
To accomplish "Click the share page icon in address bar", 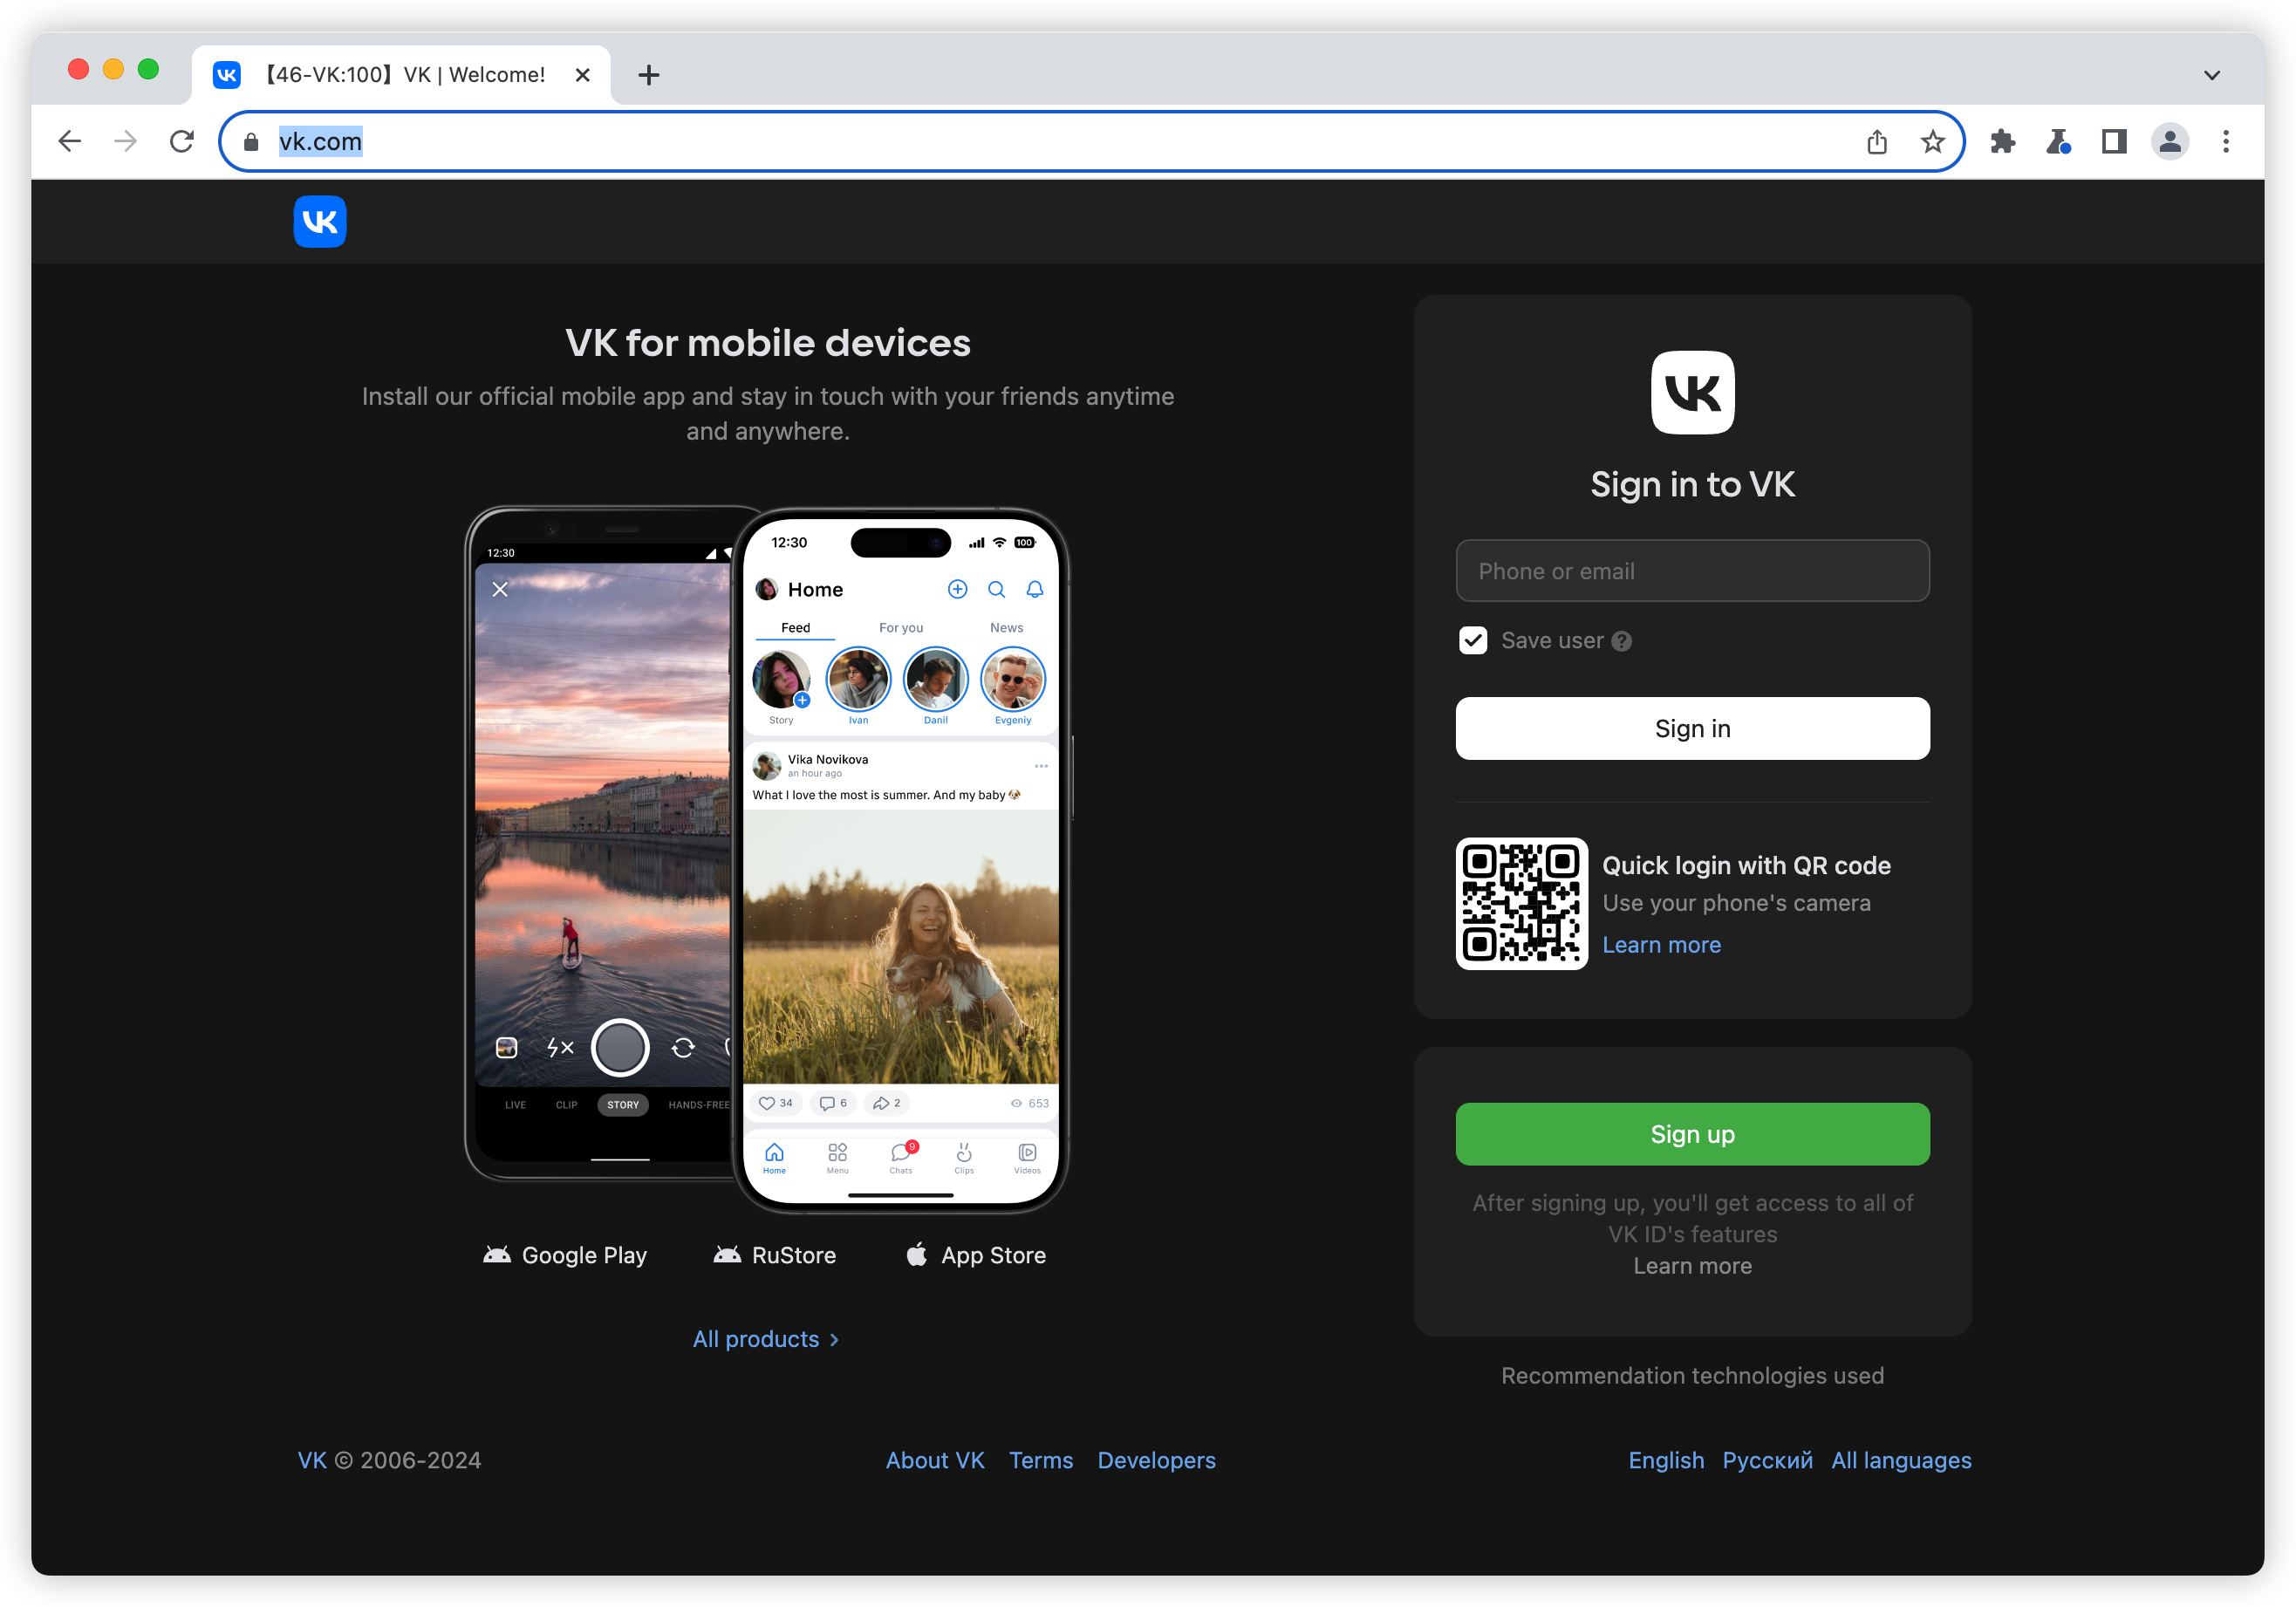I will click(1876, 142).
